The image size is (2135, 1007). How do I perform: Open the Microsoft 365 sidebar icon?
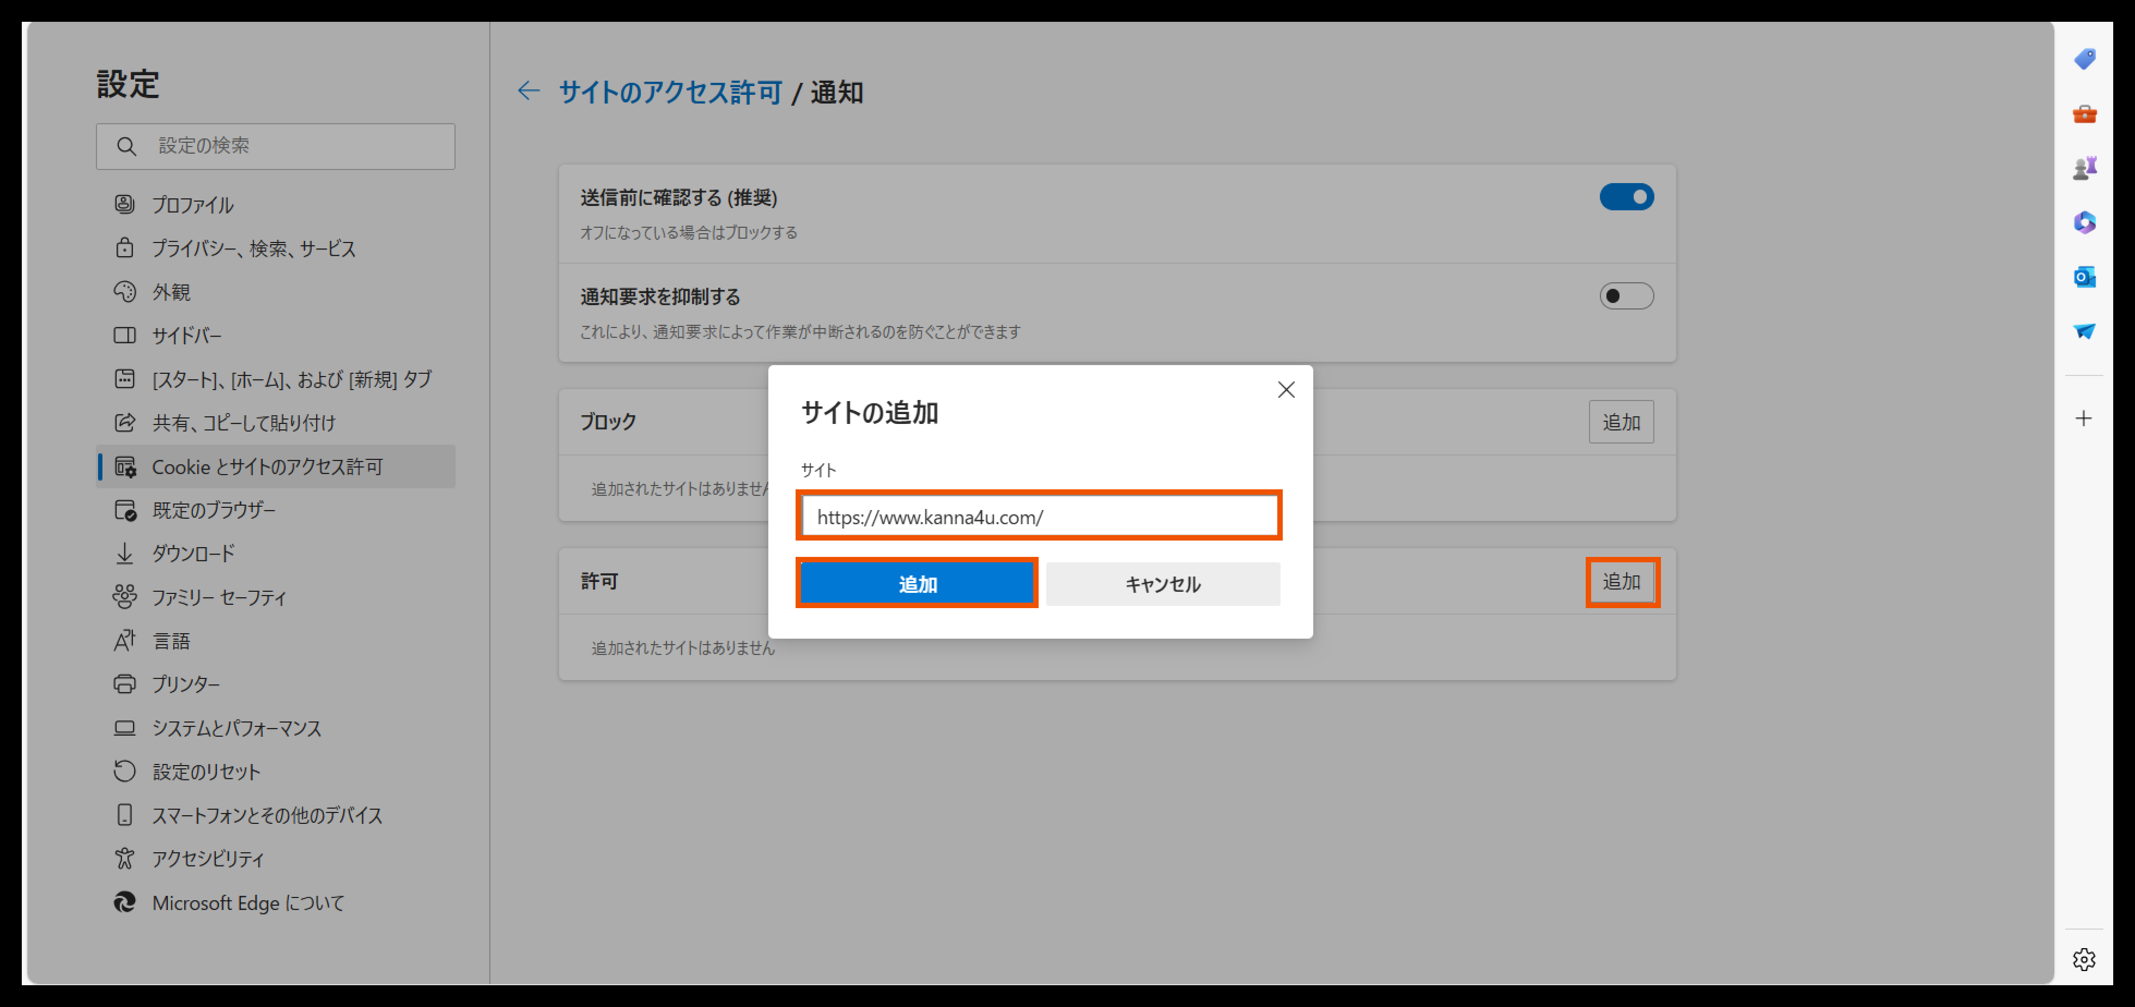tap(2084, 222)
